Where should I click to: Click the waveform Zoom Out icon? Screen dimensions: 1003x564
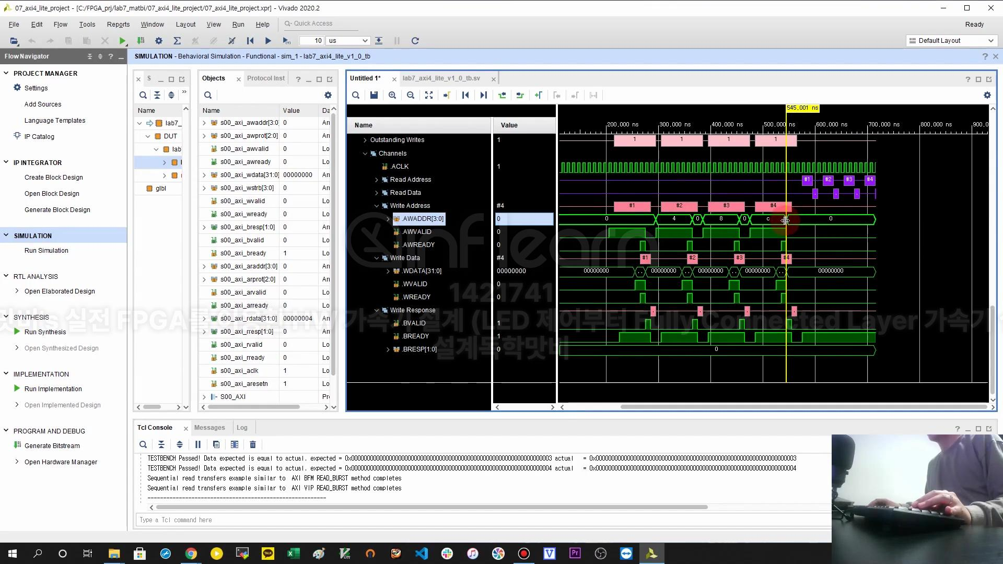coord(411,95)
